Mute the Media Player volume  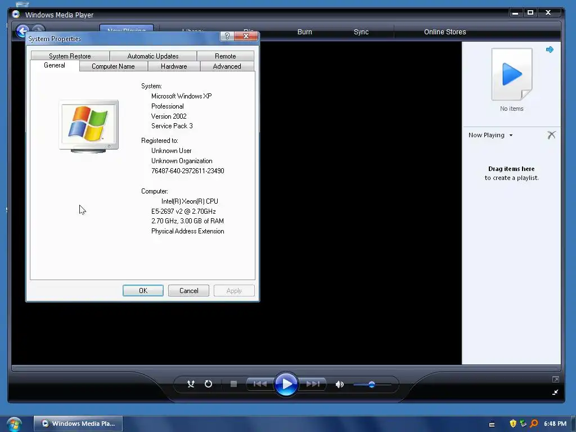pyautogui.click(x=339, y=384)
